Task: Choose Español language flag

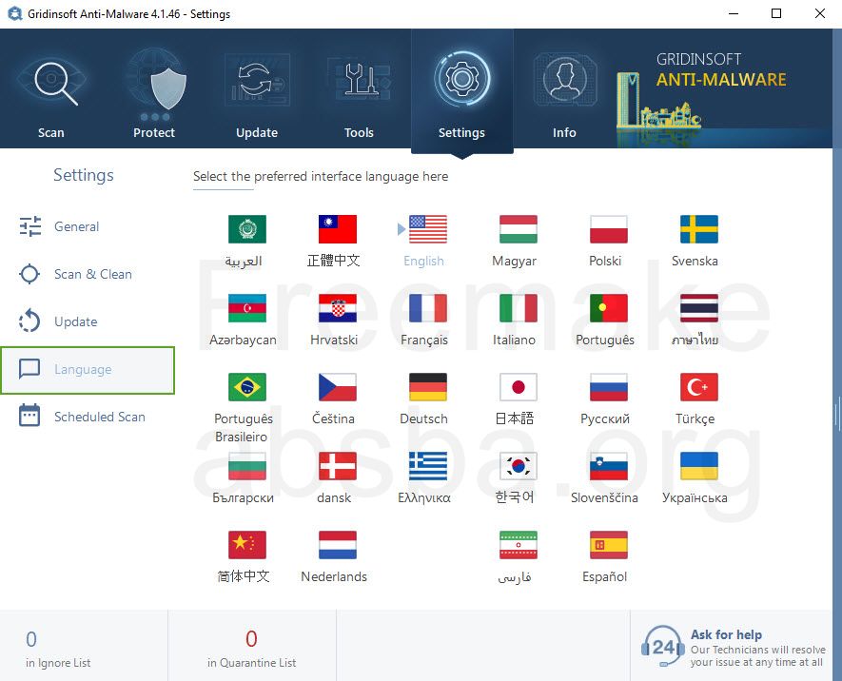Action: click(608, 545)
